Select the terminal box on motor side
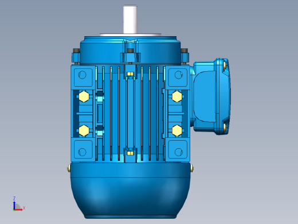Image resolution: width=298 pixels, height=224 pixels. (x=210, y=96)
